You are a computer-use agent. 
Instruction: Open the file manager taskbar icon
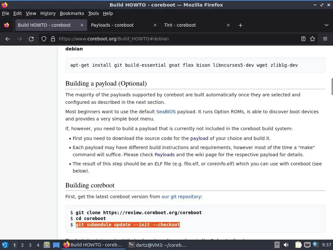[x=47, y=245]
